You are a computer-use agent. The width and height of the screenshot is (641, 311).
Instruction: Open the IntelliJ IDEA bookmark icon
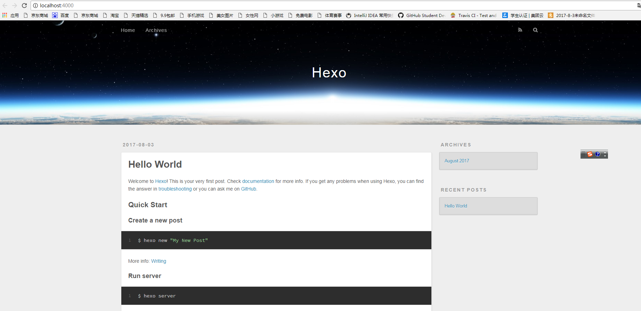pos(349,15)
